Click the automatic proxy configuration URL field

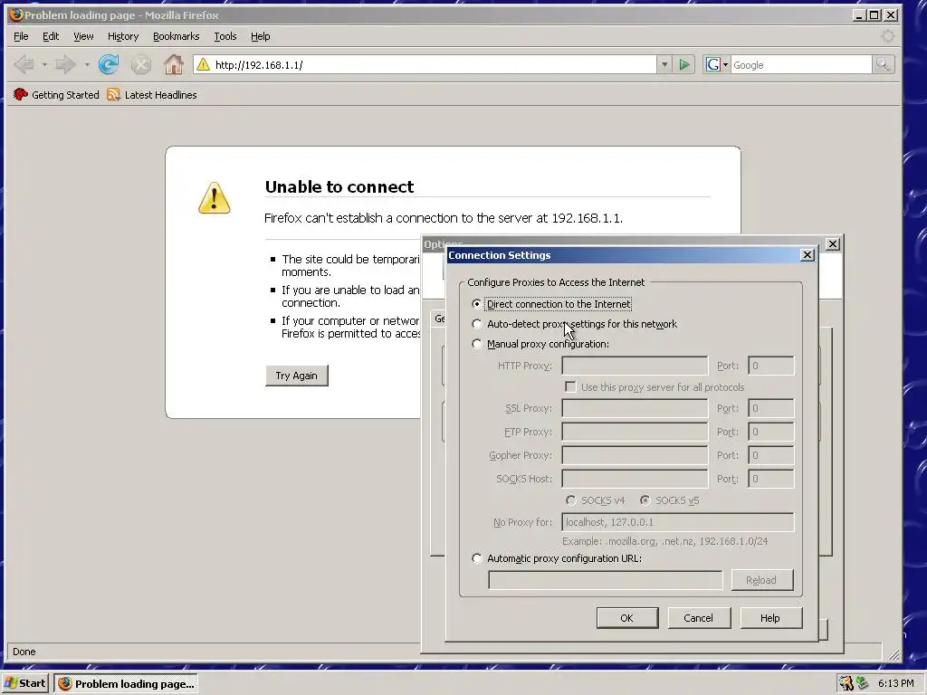[x=606, y=580]
